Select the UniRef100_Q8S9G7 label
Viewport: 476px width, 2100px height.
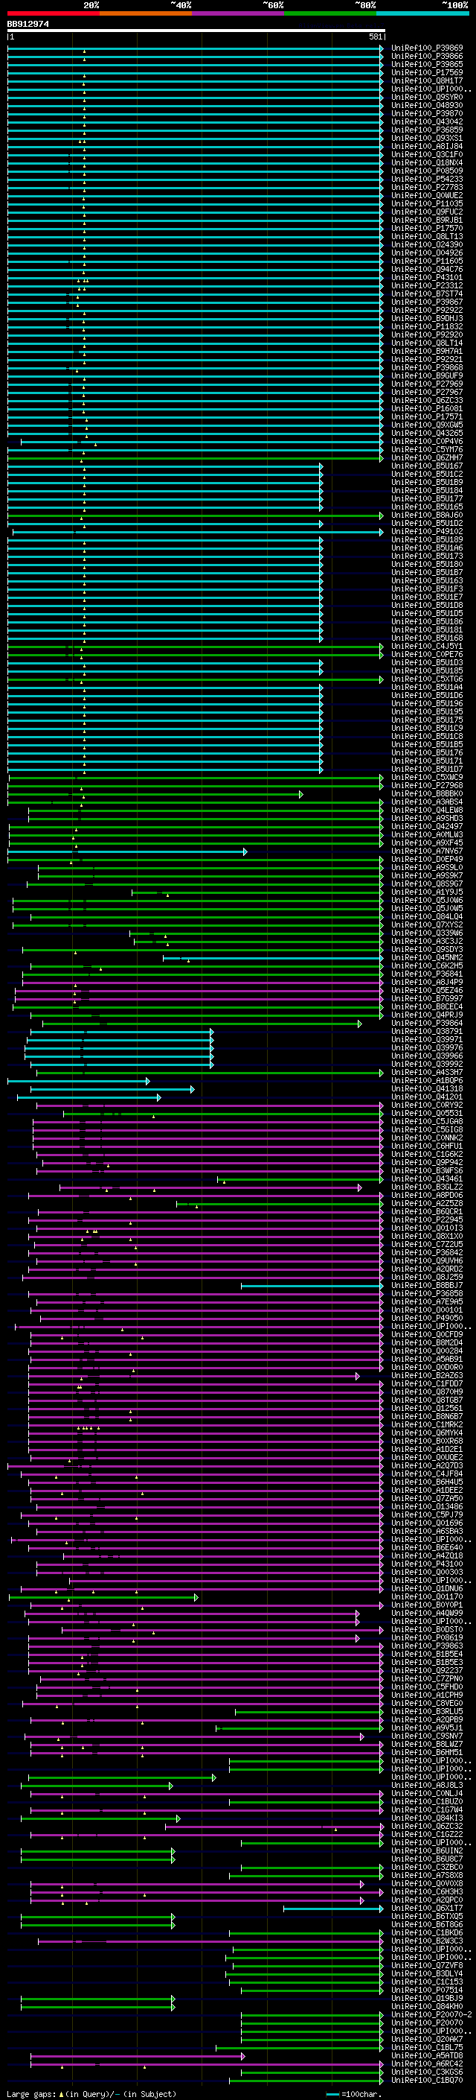[x=427, y=884]
